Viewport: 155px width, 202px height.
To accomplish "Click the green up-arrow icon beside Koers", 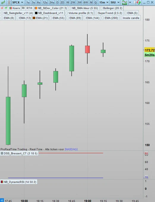I will point(6,8).
